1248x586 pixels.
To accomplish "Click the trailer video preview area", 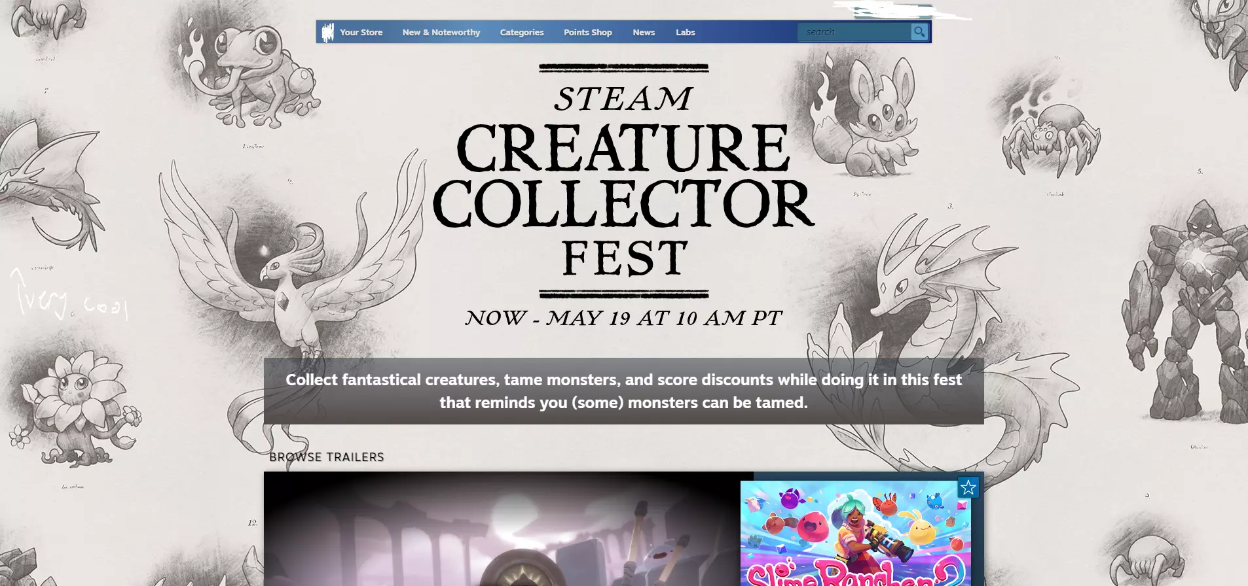I will (x=509, y=528).
